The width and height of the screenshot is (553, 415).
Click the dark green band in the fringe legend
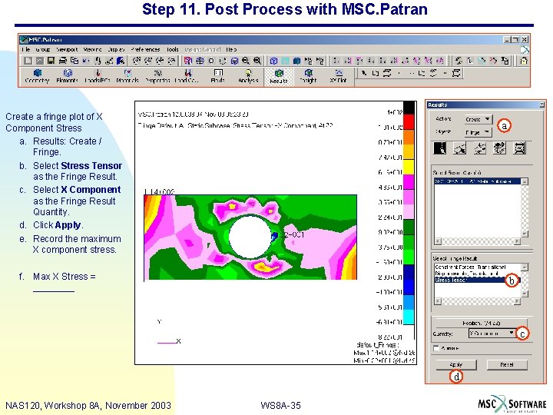point(409,227)
